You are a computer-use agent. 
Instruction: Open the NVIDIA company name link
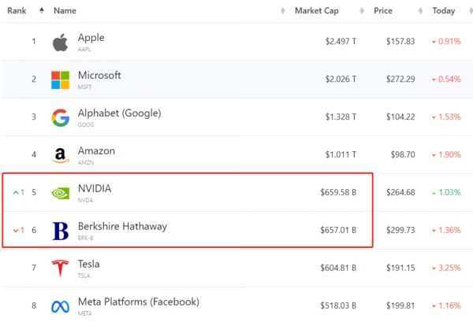click(x=96, y=189)
